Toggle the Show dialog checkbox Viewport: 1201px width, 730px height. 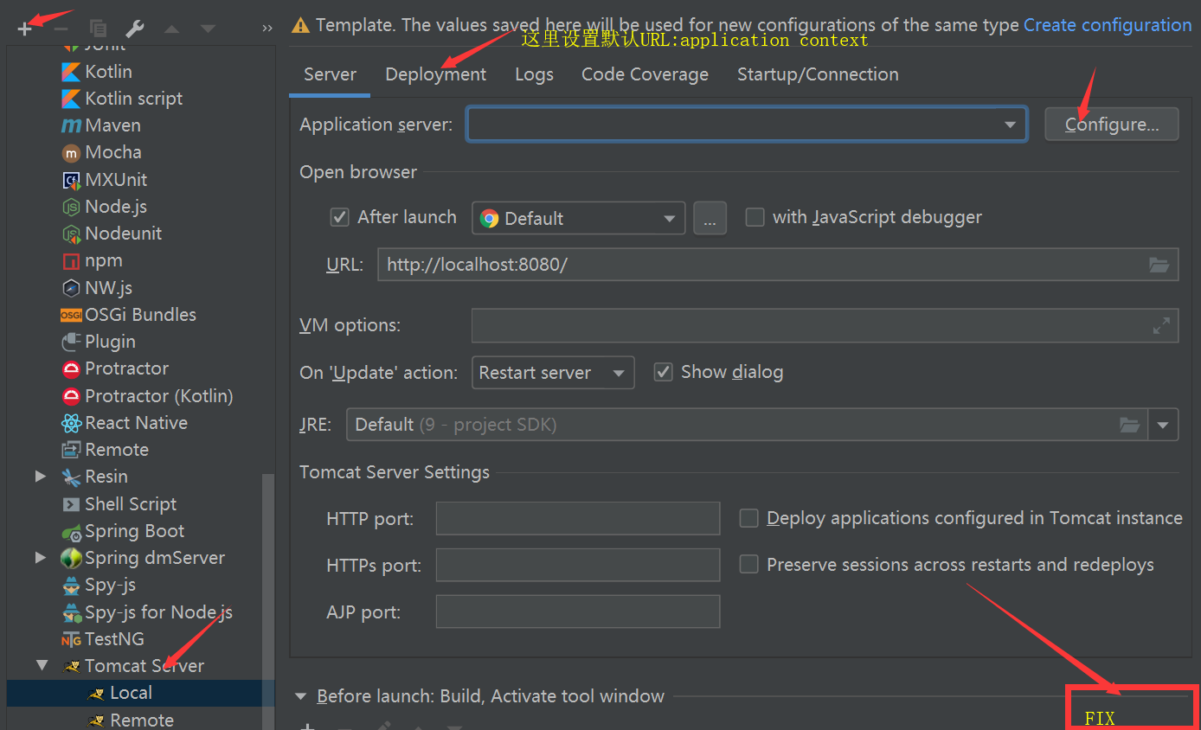664,372
